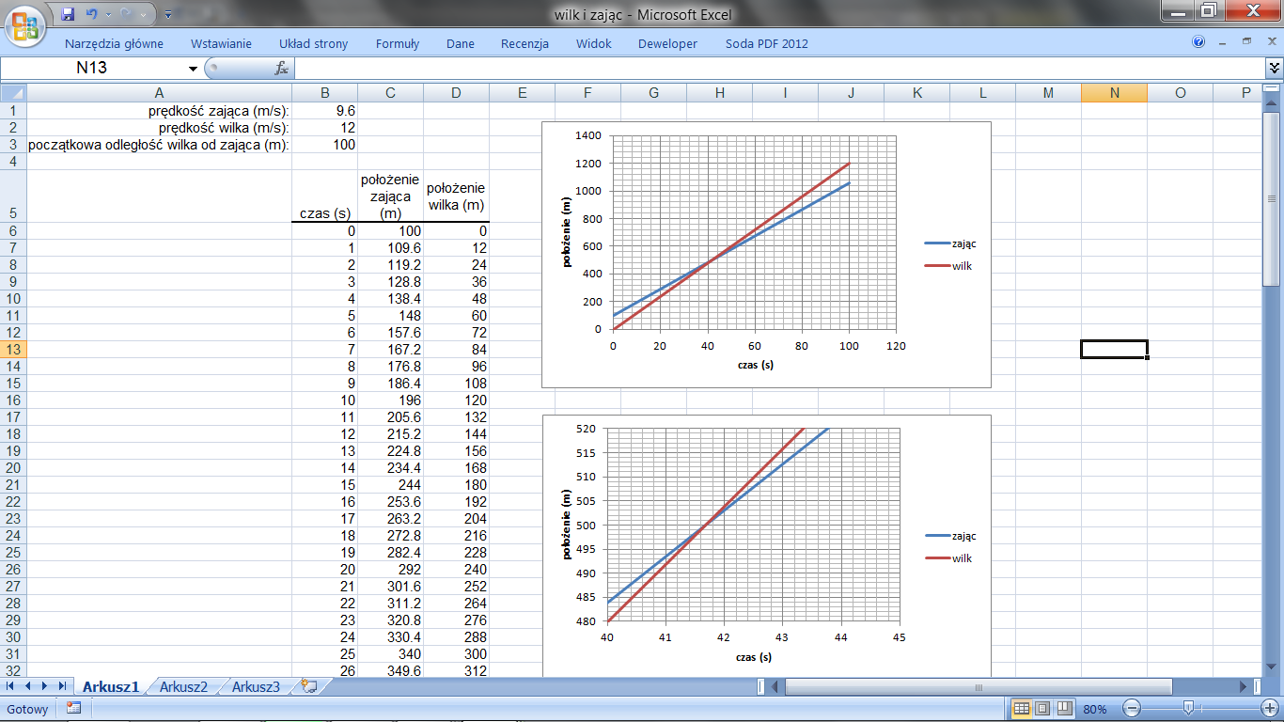
Task: Click 'wilk' legend entry in bottom chart
Action: 947,558
